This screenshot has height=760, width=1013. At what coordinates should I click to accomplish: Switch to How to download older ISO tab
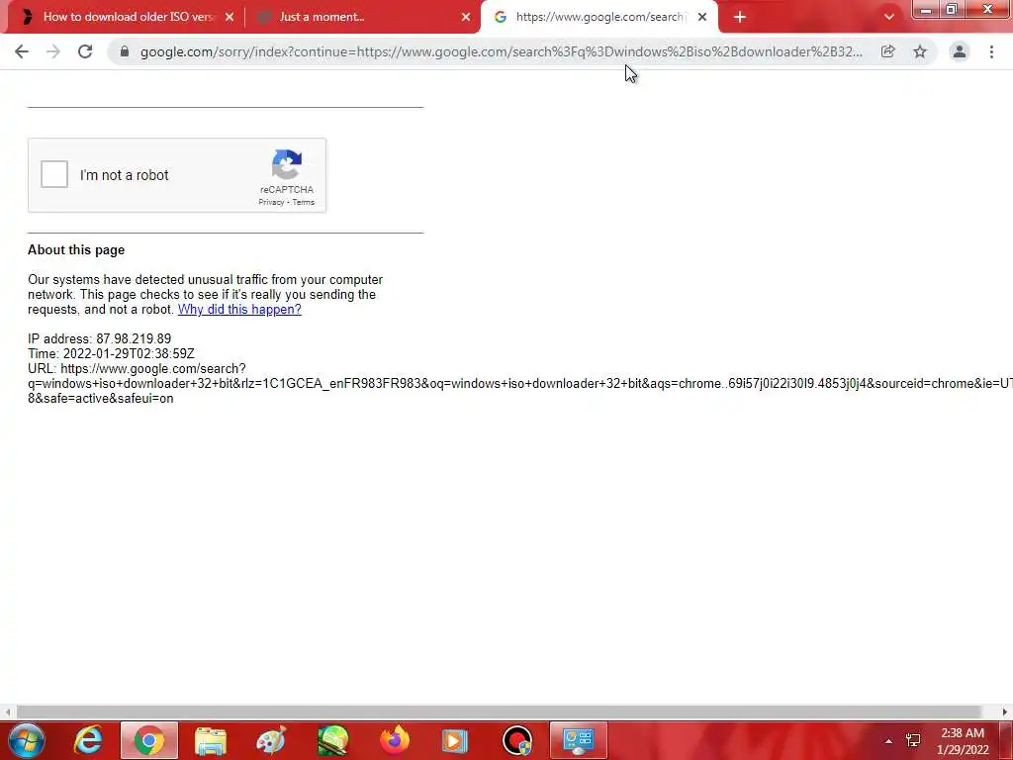pyautogui.click(x=128, y=17)
